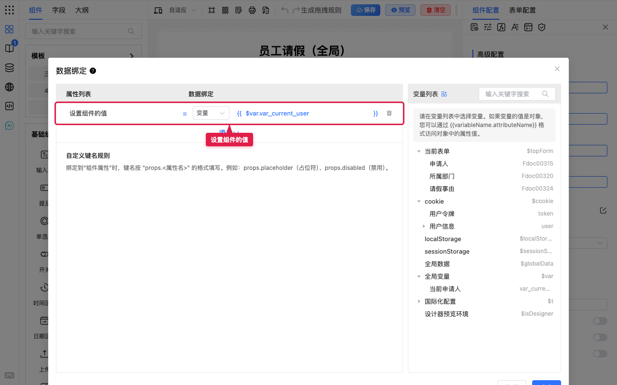Open the 自适应 layout dropdown
617x385 pixels.
183,10
